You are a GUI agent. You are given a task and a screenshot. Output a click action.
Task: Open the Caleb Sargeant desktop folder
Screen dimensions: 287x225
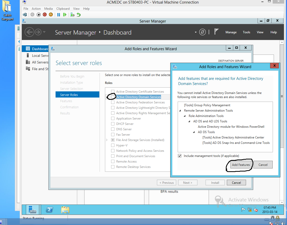7,10
